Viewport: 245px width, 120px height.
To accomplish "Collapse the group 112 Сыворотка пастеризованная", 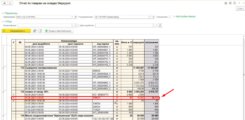I will tap(3, 68).
